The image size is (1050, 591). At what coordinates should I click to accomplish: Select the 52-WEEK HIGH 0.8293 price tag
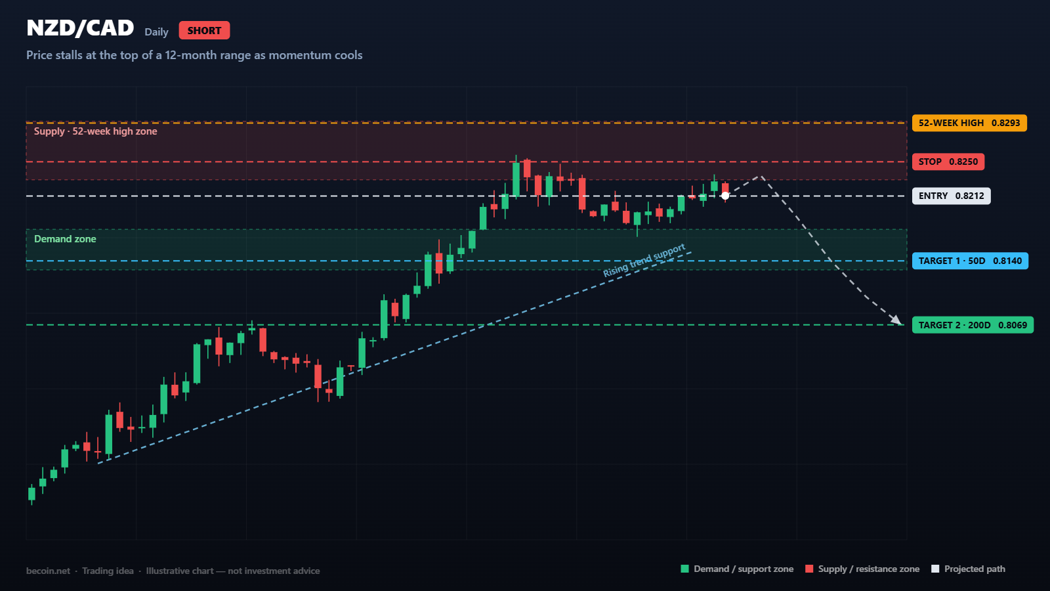(969, 123)
